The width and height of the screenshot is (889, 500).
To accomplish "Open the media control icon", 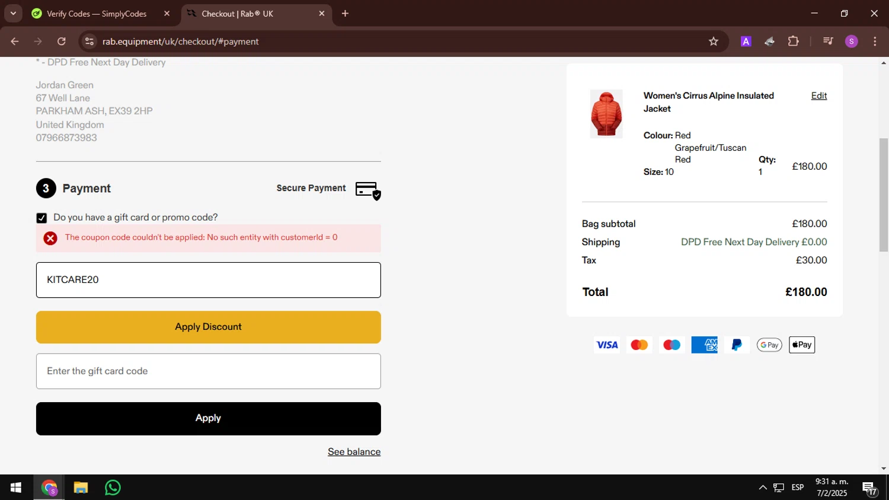I will [x=828, y=42].
